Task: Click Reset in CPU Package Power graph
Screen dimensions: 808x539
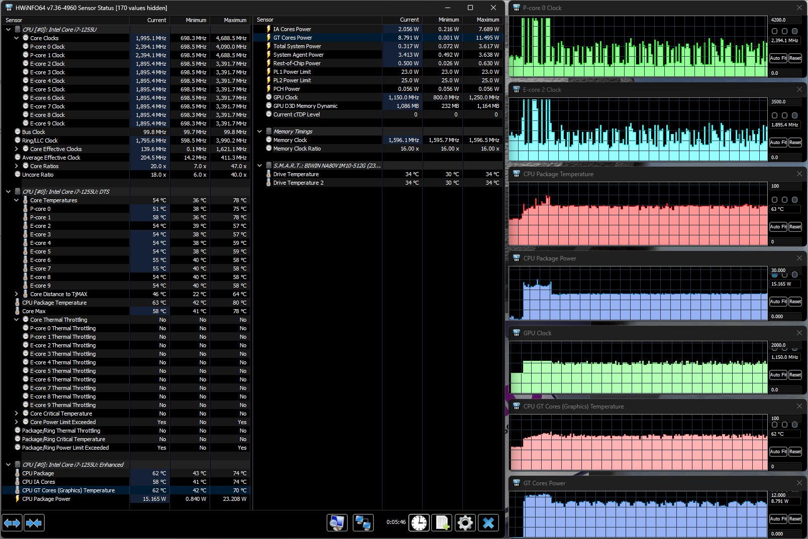Action: 795,302
